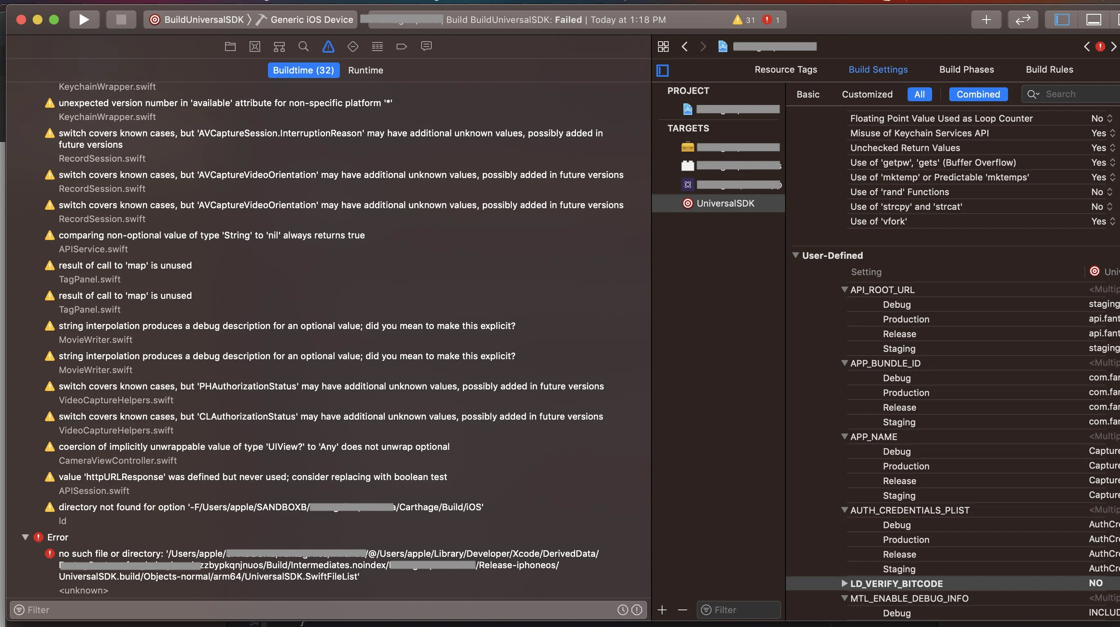Expand the LD_VERIFY_BITCODE setting
This screenshot has width=1120, height=627.
click(x=844, y=583)
